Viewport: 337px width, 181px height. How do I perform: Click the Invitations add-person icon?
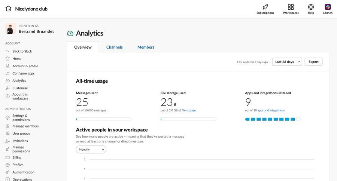coord(7,141)
